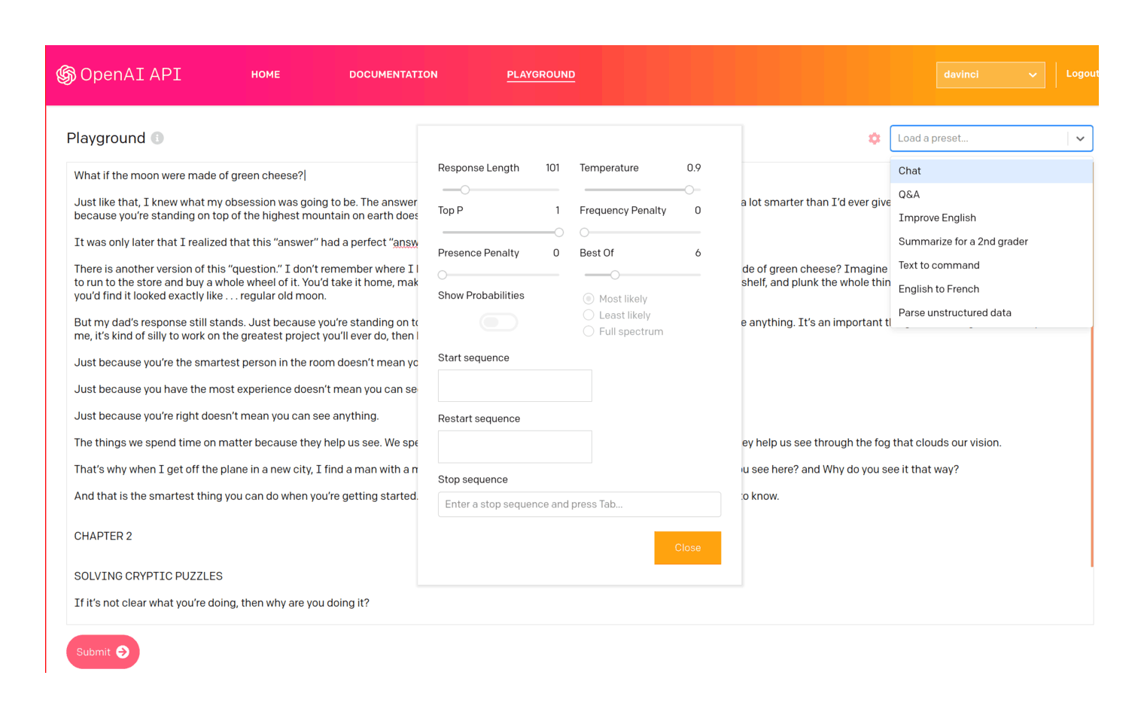Click the Temperature slider handle
1144x718 pixels.
click(689, 190)
